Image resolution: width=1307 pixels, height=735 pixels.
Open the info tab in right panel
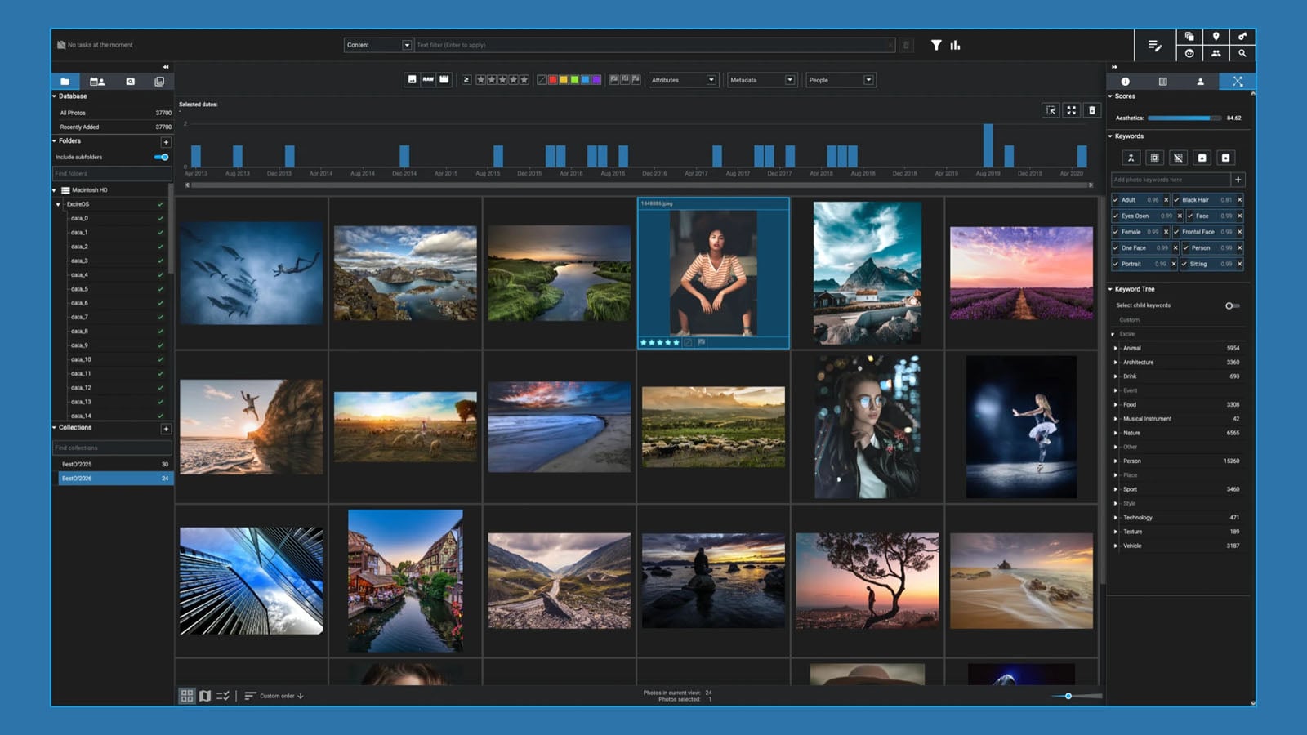click(x=1125, y=82)
